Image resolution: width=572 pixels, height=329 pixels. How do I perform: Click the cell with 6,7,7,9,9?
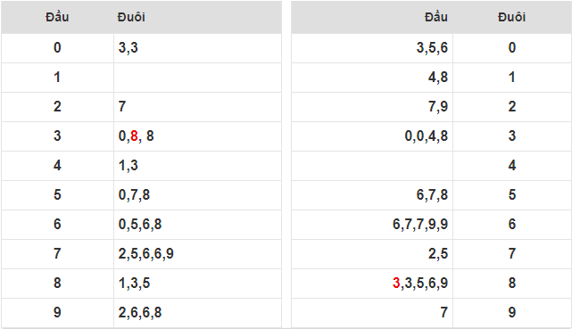pos(372,225)
